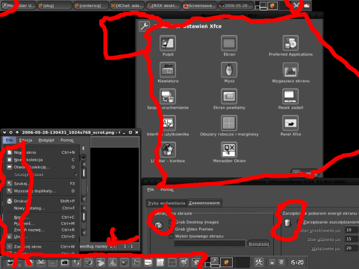
Task: Select Zmień nazwę menu entry
Action: coord(42,230)
